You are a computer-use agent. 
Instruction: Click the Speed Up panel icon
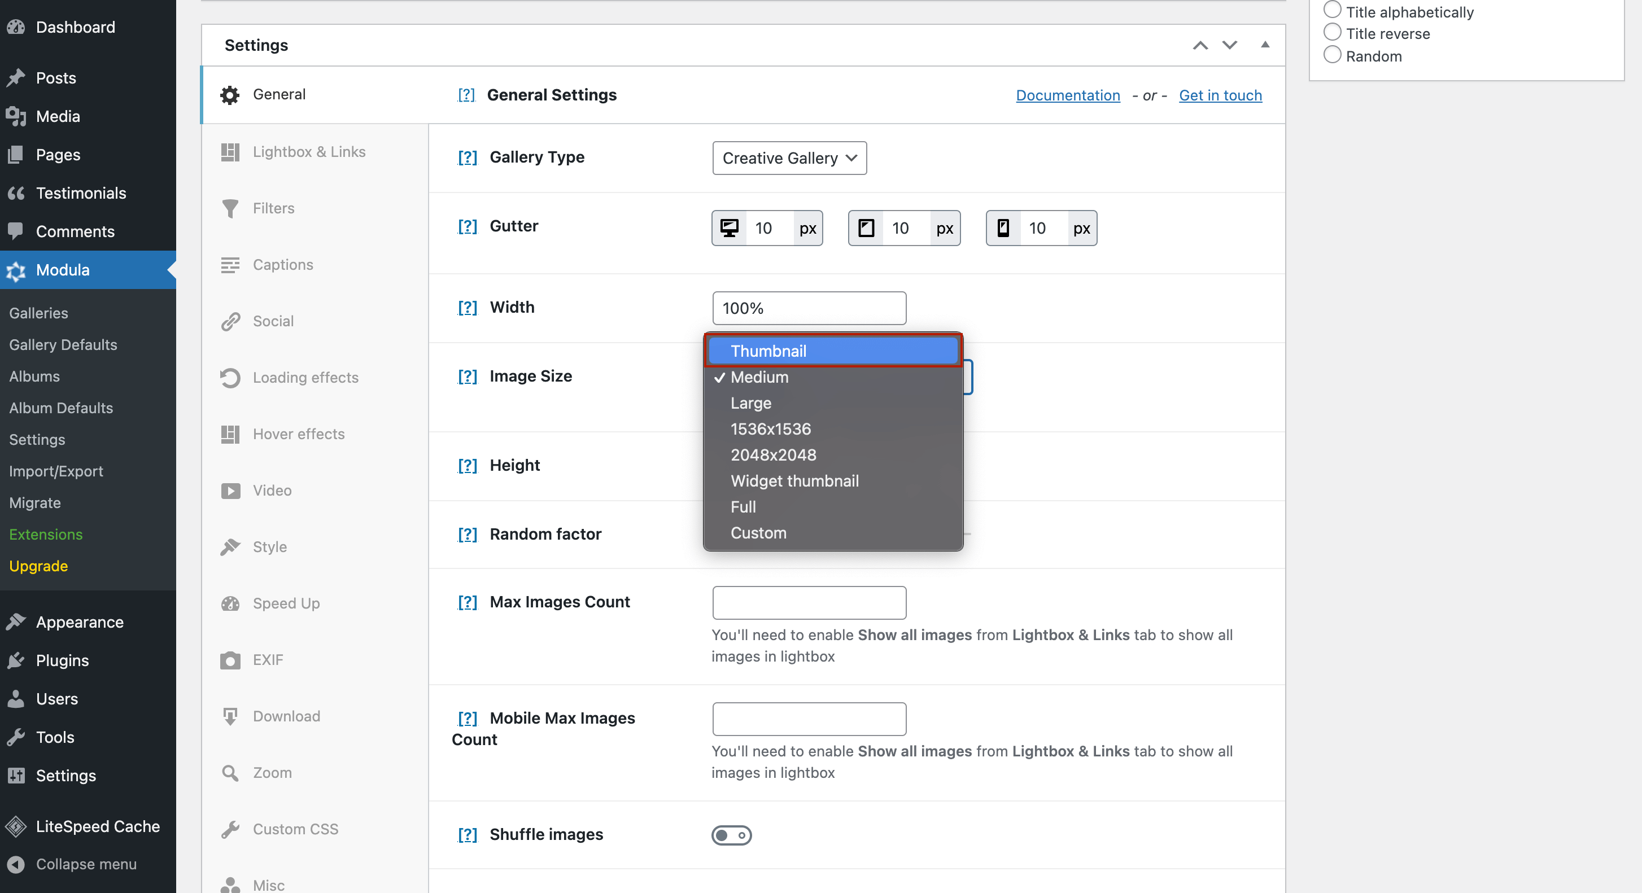click(231, 604)
